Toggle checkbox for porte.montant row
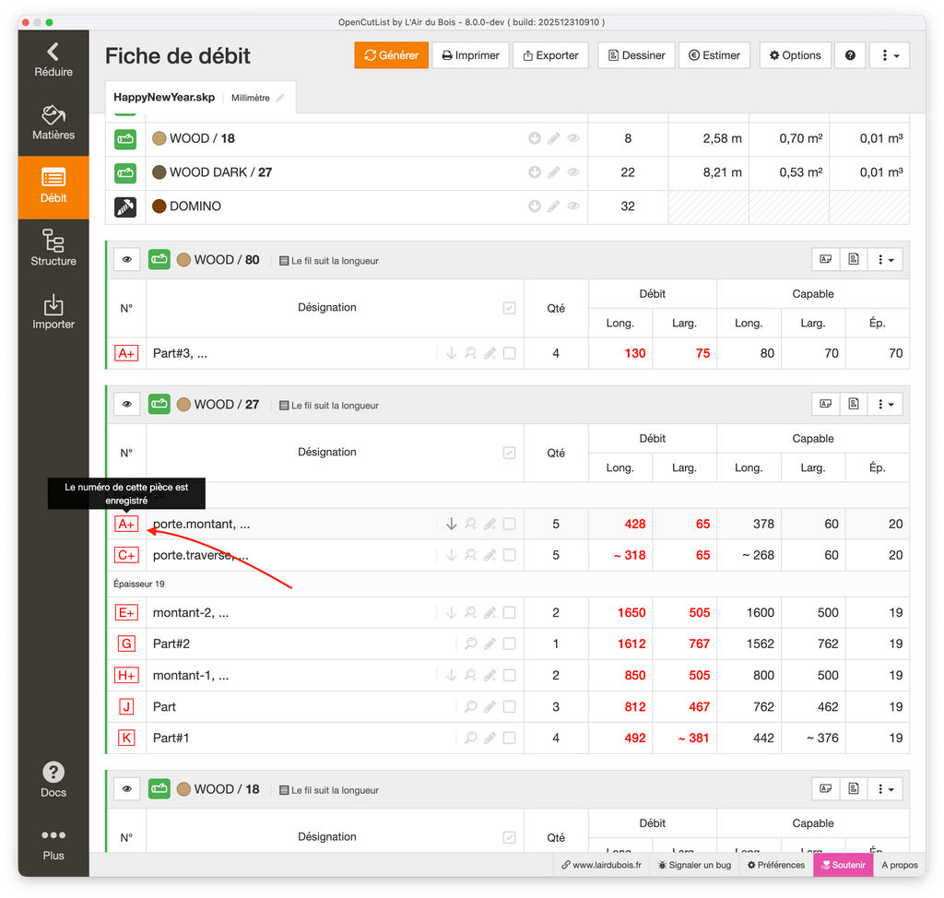 click(509, 524)
